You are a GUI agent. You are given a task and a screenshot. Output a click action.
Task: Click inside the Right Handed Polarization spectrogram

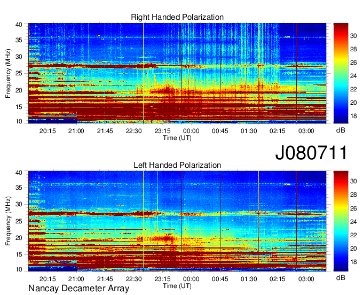pos(177,73)
